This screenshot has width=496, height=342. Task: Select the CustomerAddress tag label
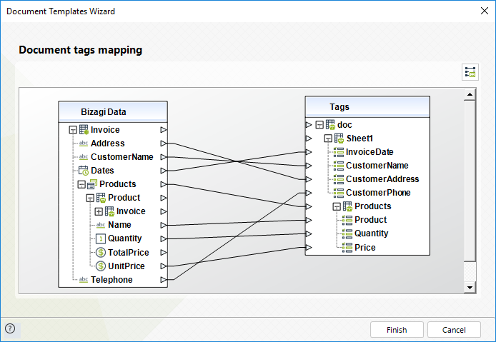(x=382, y=179)
